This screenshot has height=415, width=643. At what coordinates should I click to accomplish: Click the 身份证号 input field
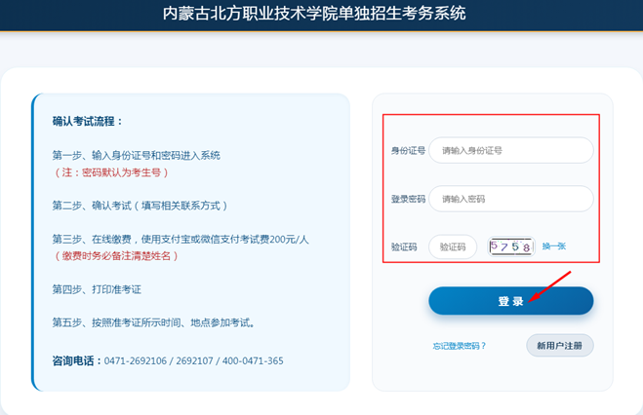[510, 151]
